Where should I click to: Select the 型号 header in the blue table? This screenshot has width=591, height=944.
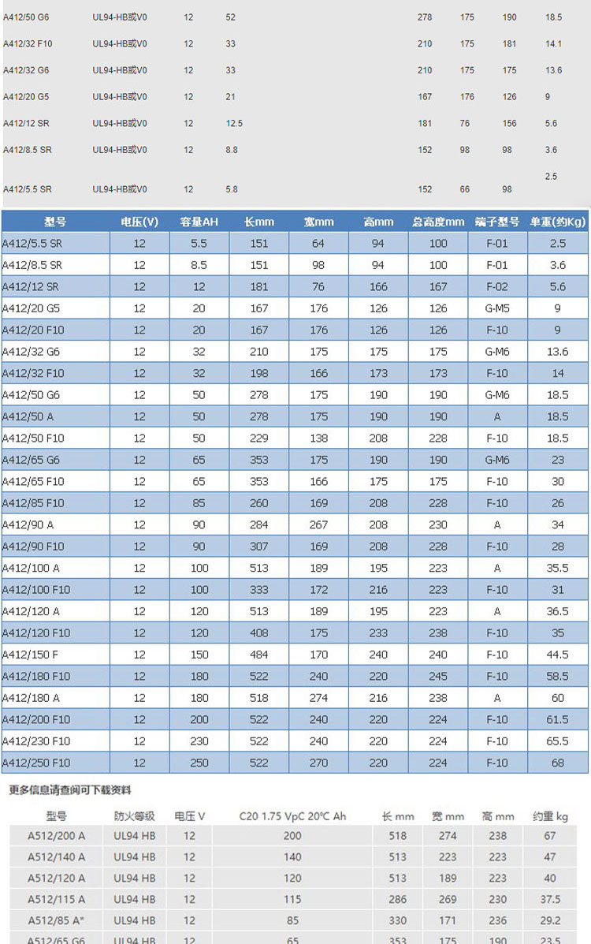pos(55,222)
